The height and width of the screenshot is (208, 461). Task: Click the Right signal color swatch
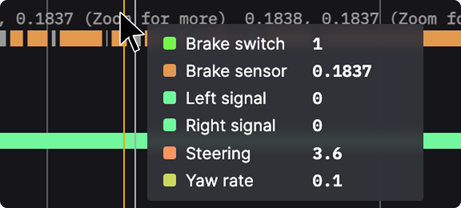point(169,125)
